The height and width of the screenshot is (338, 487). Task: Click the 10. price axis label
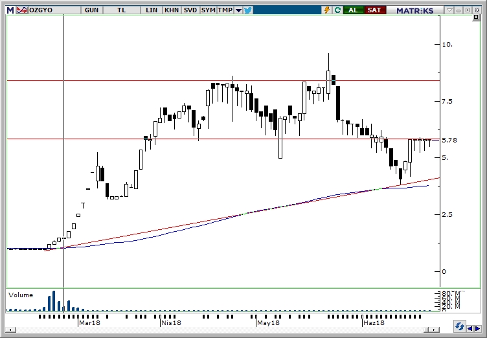click(x=447, y=45)
